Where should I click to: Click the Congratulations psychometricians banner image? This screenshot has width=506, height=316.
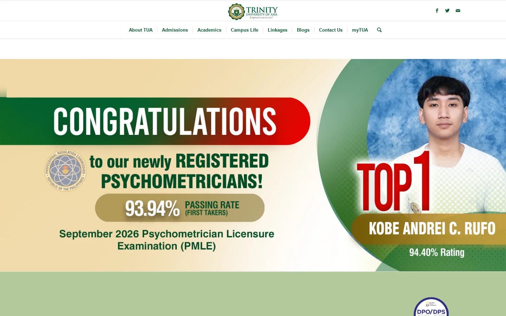(x=253, y=165)
